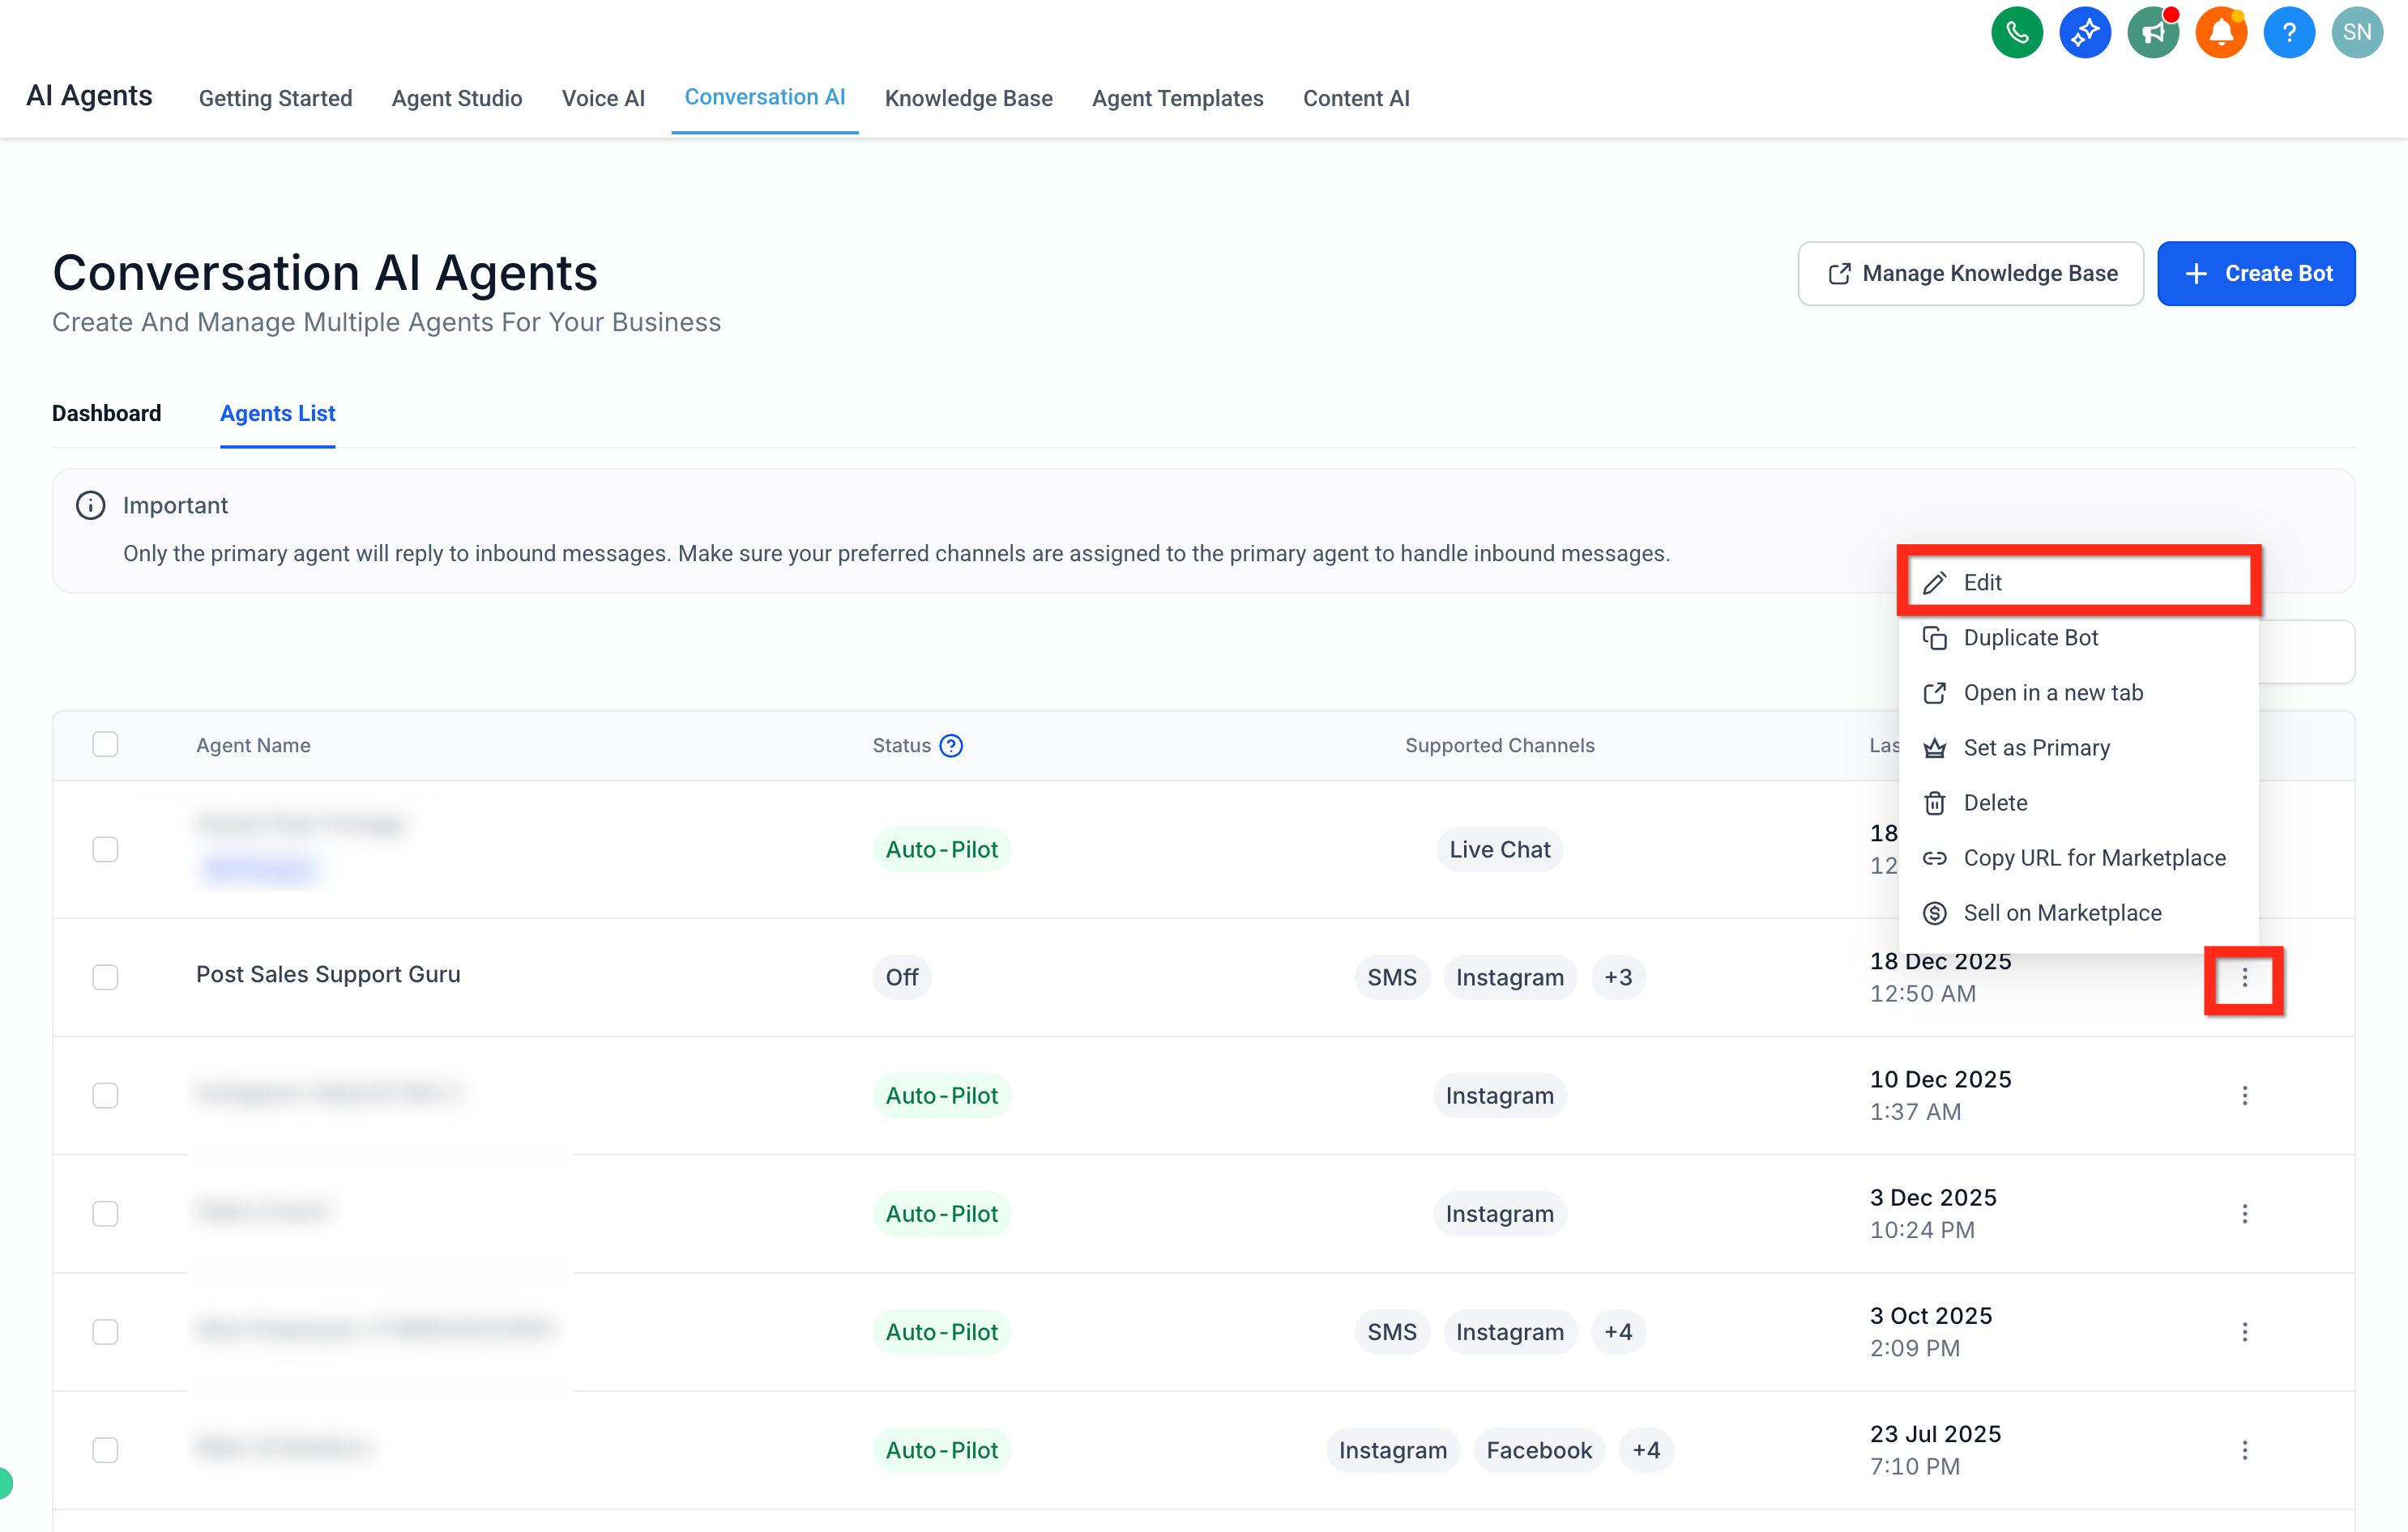The width and height of the screenshot is (2408, 1532).
Task: Click the Manage Knowledge Base button
Action: click(x=1970, y=273)
